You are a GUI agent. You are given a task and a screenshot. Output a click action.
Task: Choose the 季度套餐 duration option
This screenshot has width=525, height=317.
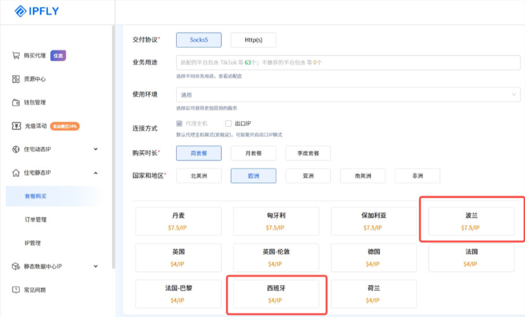[x=308, y=154]
